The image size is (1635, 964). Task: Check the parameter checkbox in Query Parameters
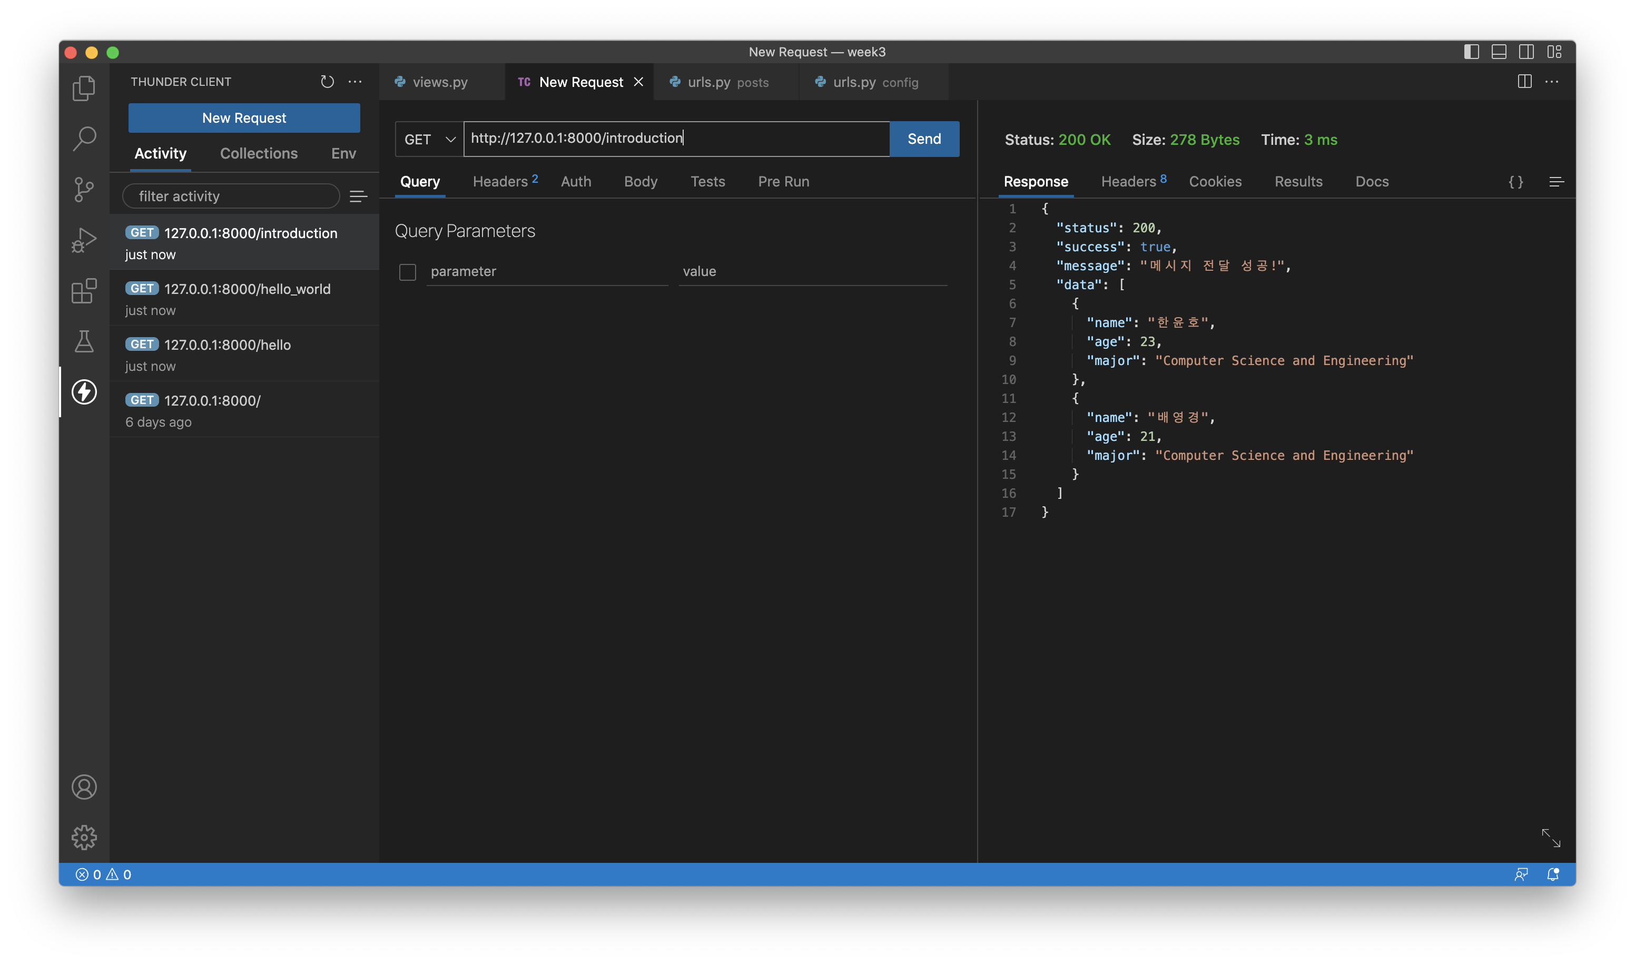[407, 271]
